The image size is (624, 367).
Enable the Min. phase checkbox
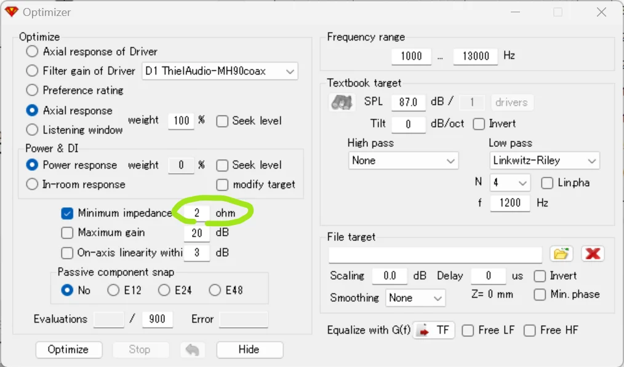[540, 294]
